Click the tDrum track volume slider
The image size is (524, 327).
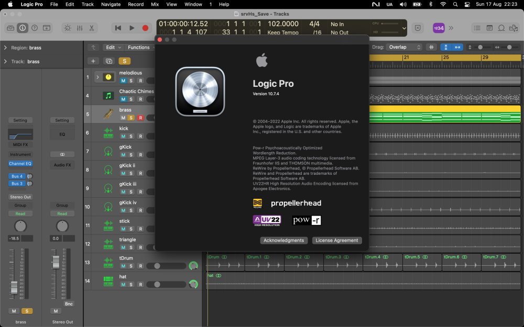click(166, 266)
